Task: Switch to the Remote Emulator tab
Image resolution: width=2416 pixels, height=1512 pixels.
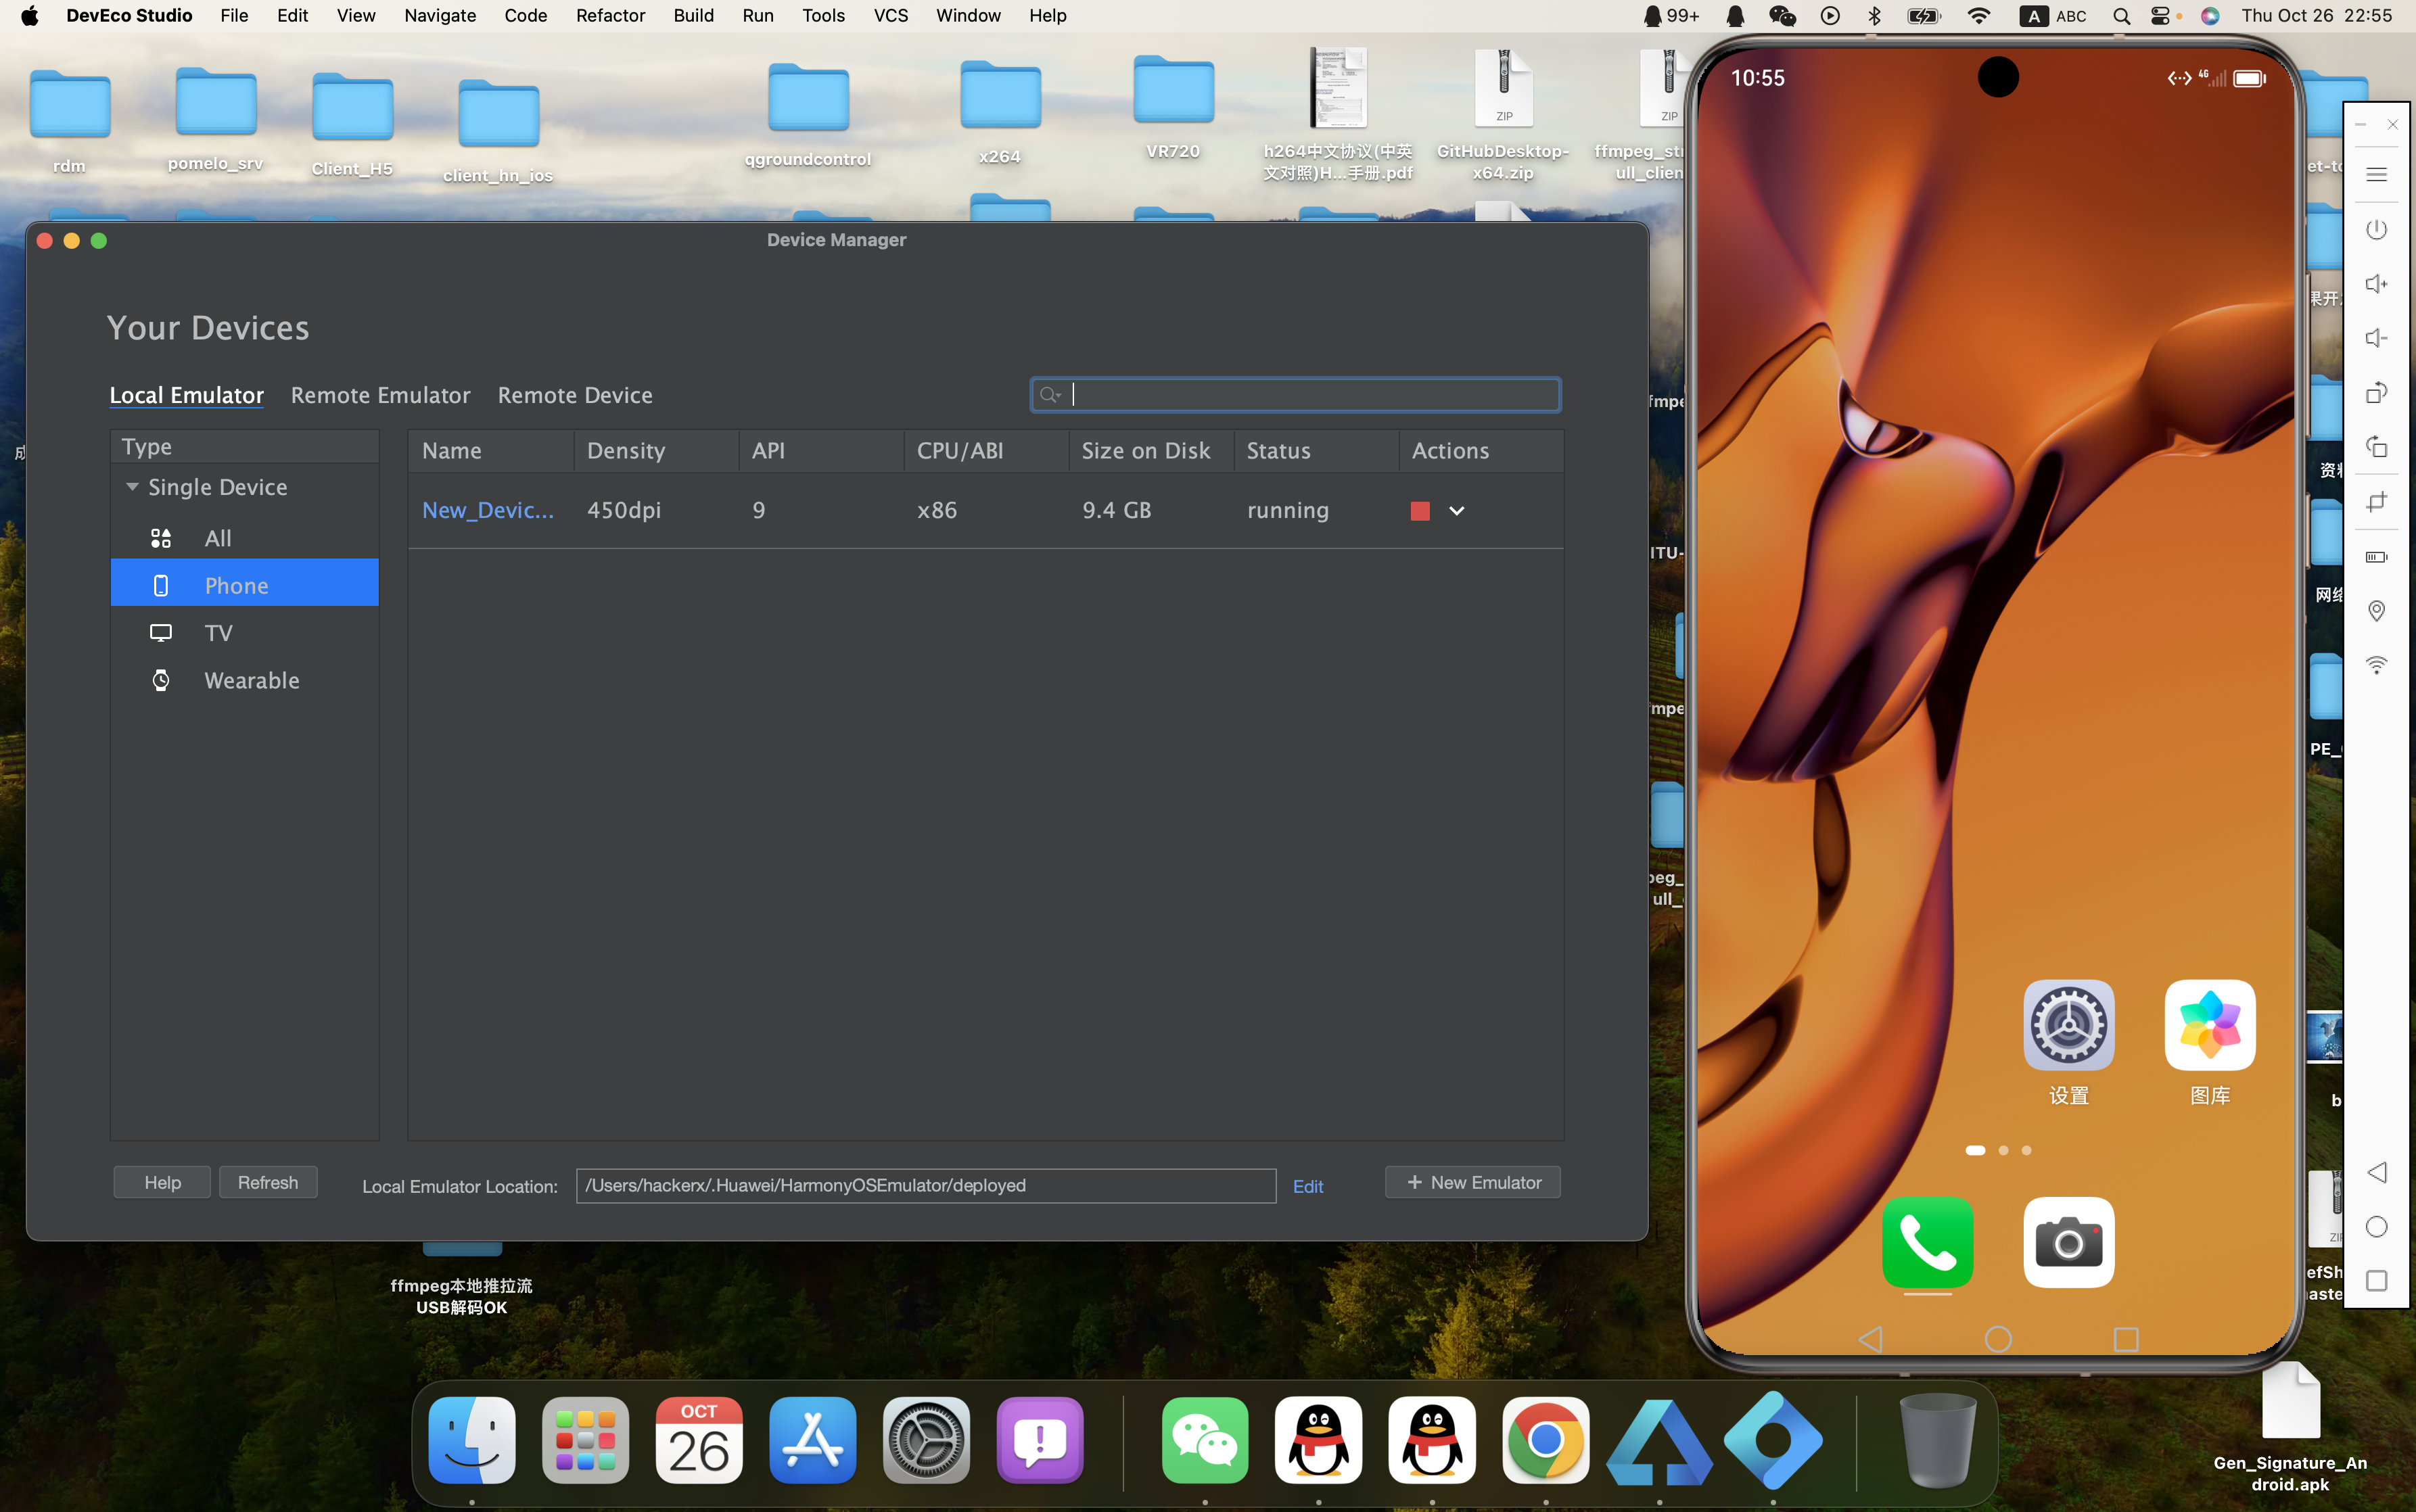Action: click(380, 395)
